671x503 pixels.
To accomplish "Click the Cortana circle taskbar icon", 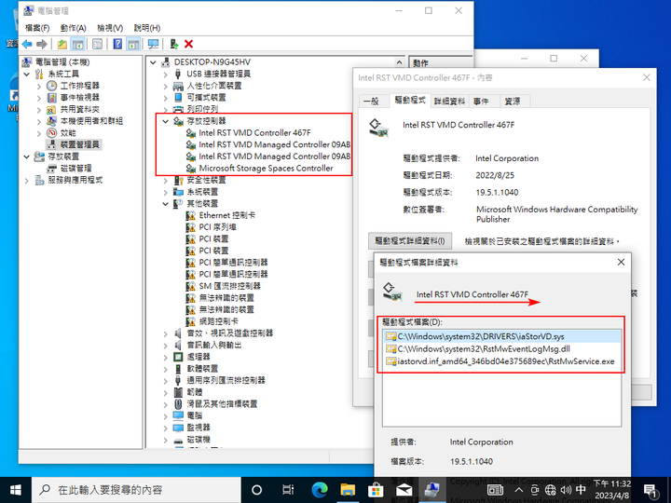I will point(257,490).
